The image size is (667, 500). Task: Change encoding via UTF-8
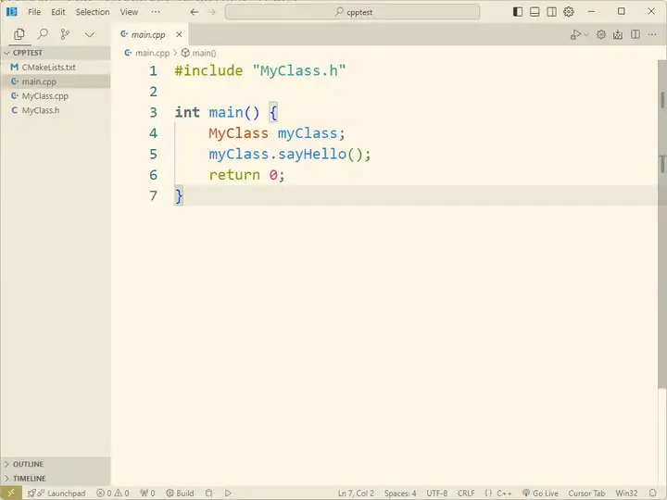(x=437, y=494)
